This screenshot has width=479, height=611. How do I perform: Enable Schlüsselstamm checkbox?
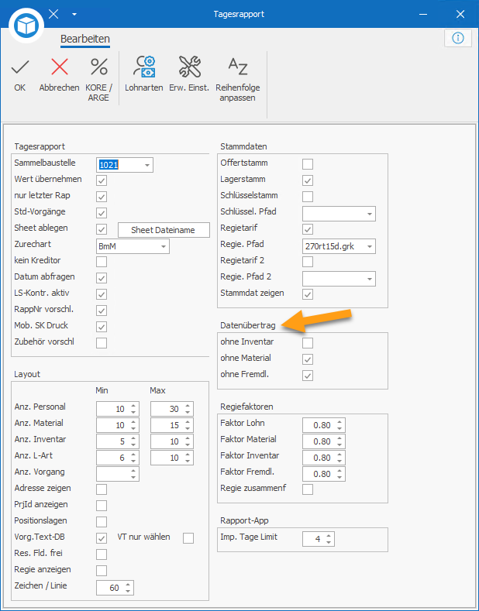(x=308, y=197)
